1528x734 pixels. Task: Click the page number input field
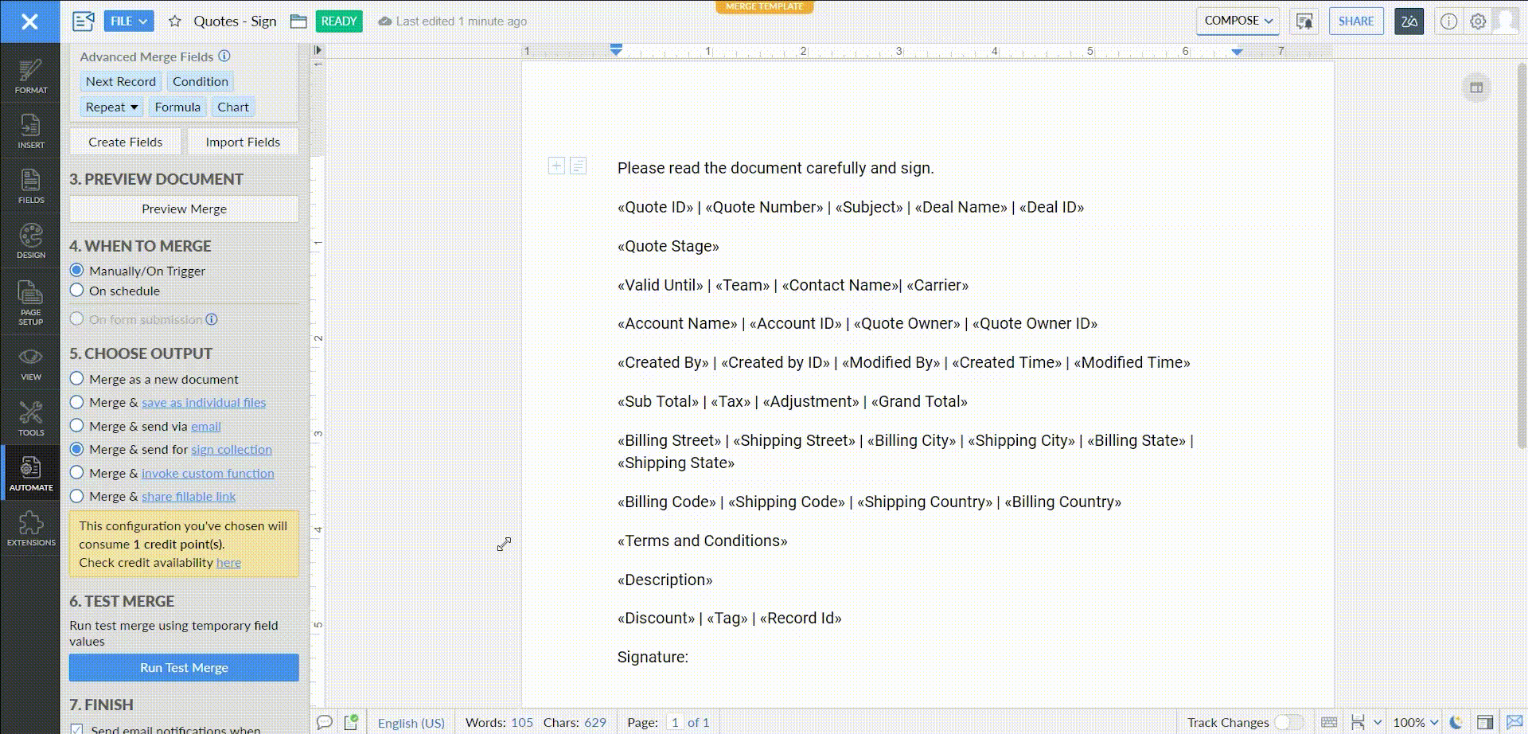click(675, 722)
